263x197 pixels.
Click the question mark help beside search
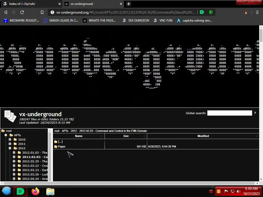pos(255,113)
